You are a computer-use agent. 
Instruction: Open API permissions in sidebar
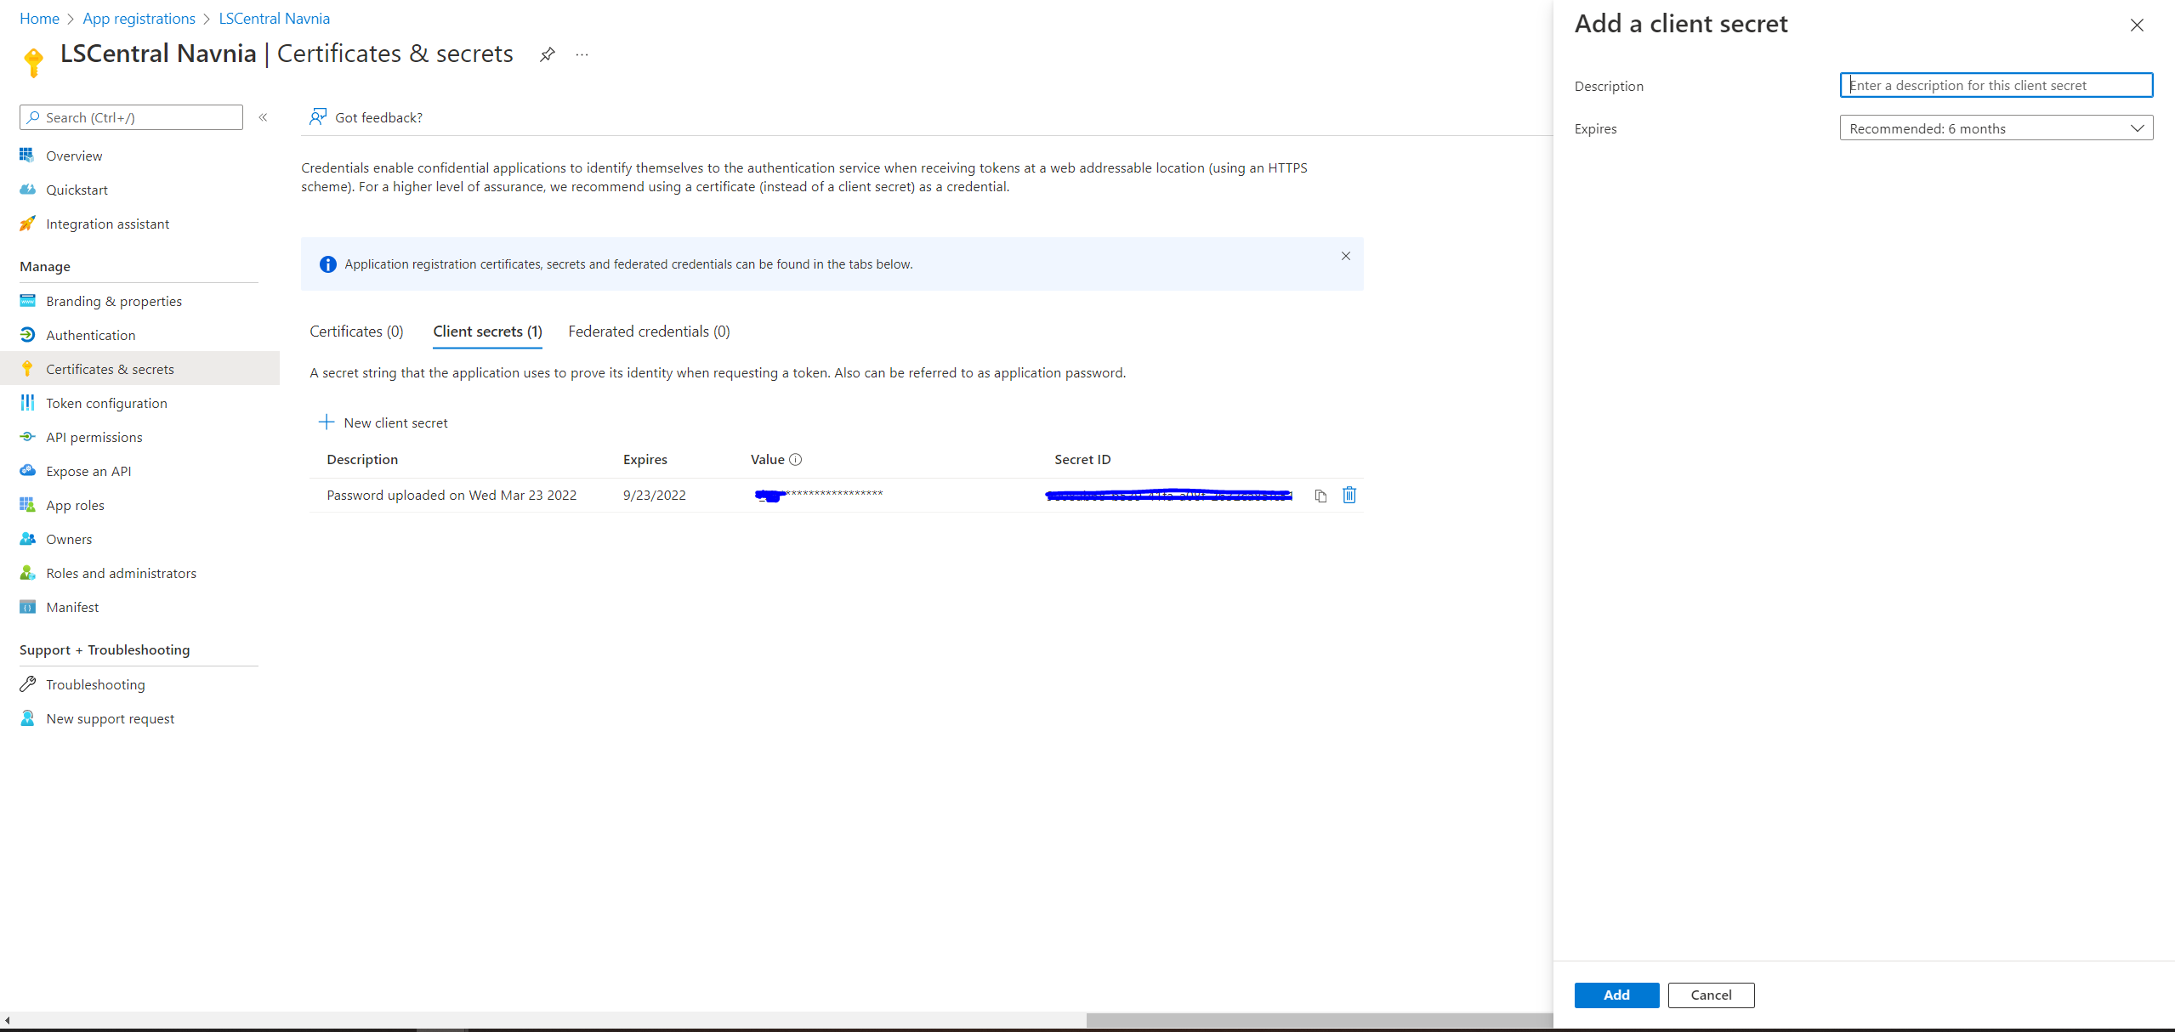click(x=94, y=437)
